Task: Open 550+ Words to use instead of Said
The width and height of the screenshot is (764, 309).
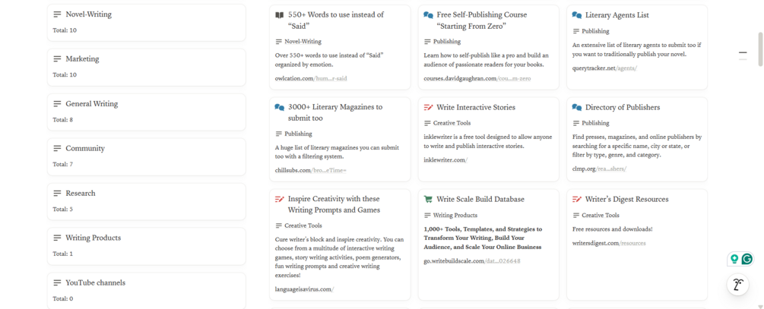Action: point(336,20)
